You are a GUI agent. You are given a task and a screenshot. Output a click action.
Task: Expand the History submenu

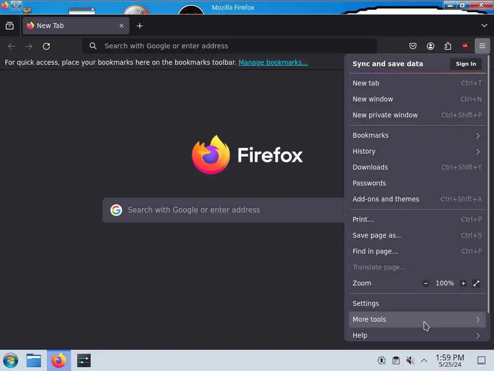point(417,151)
